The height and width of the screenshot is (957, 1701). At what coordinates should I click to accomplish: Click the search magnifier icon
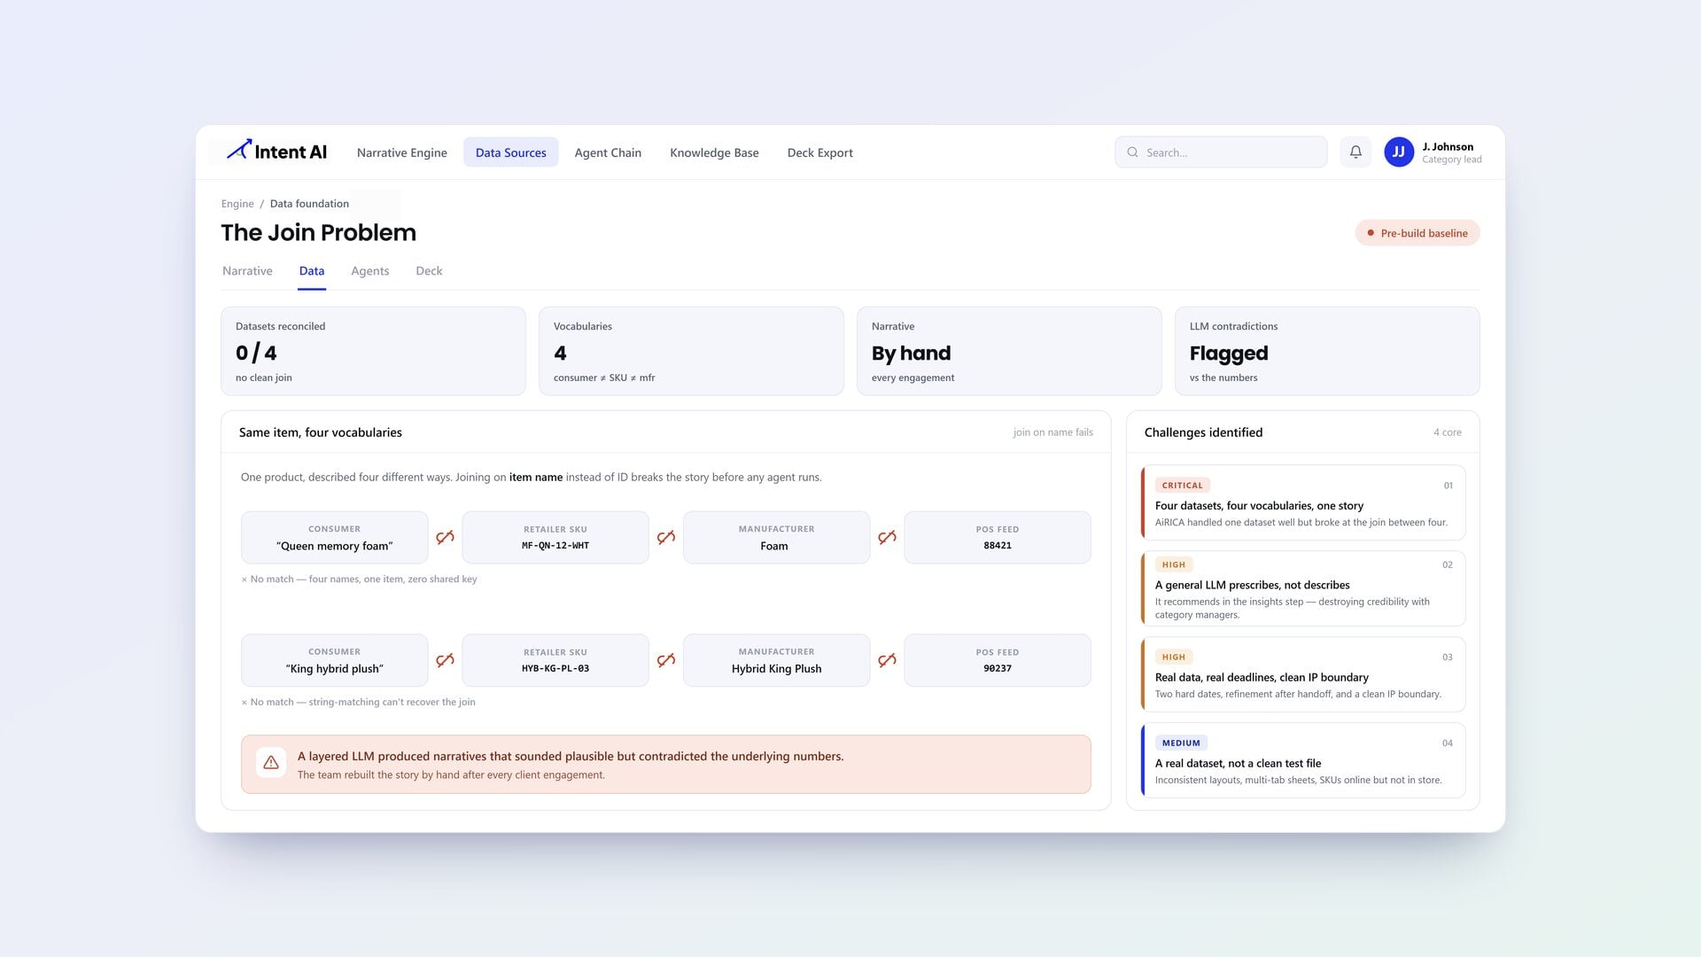coord(1132,152)
